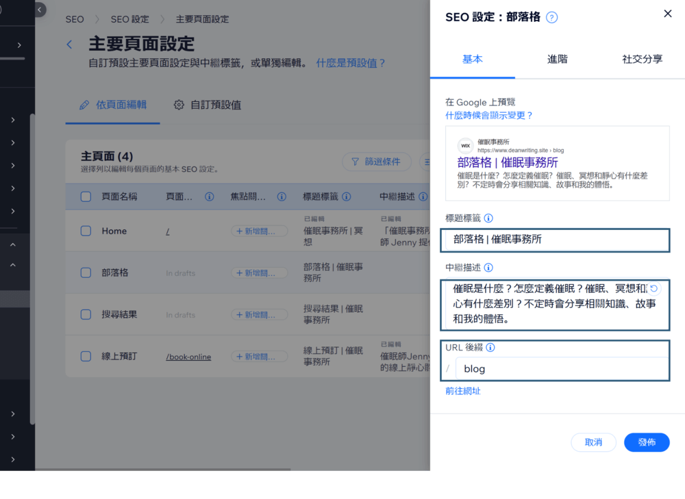Open 自訂預設值 via its gear icon

point(179,105)
